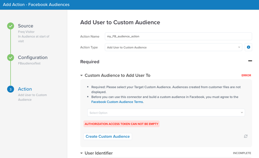Toggle the User Identifier section triangle
Image resolution: width=259 pixels, height=158 pixels.
coord(82,153)
